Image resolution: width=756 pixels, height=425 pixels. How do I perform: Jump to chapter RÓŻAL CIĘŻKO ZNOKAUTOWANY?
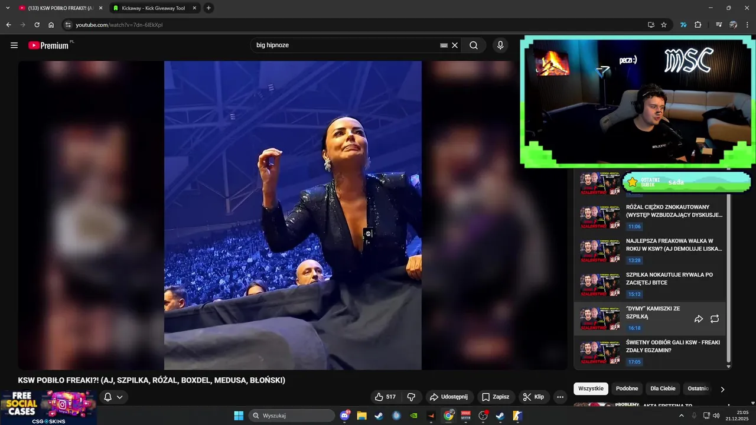(x=650, y=217)
